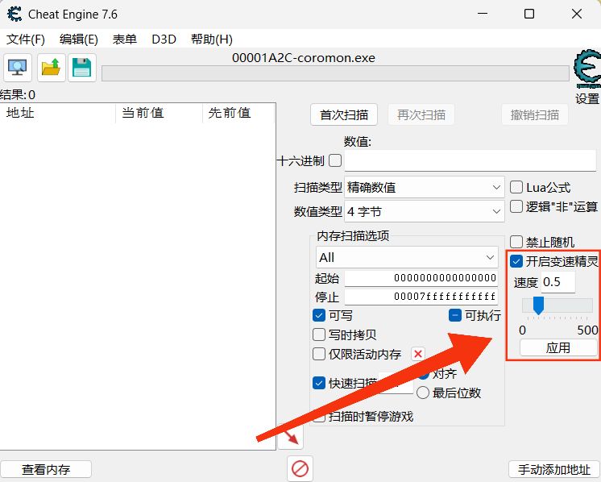Click the red no-entry clear list icon

click(x=300, y=468)
